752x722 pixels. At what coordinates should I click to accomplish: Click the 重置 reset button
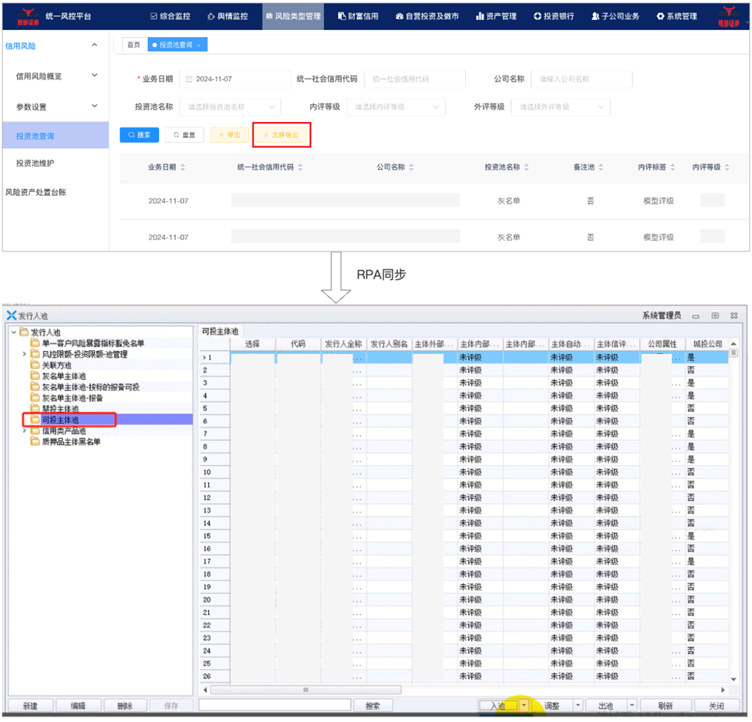[184, 135]
